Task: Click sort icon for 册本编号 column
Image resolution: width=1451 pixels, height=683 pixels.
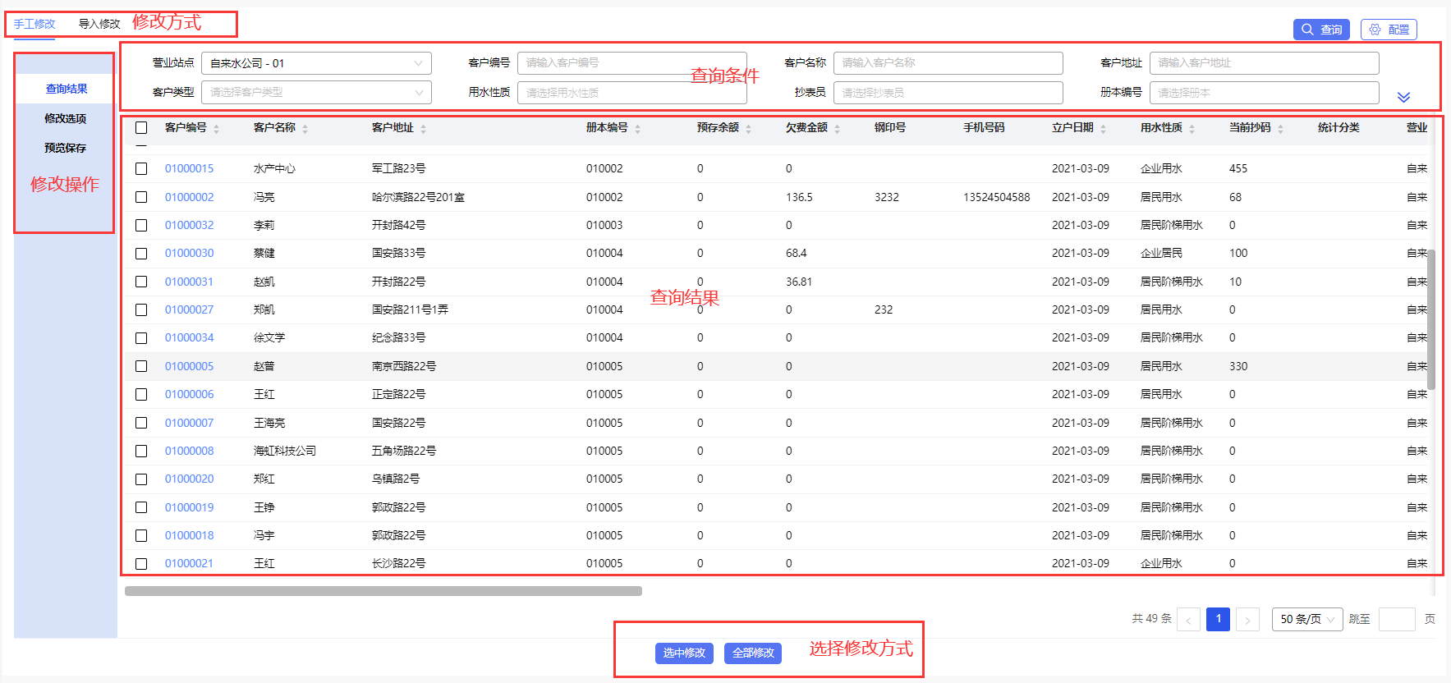Action: click(x=637, y=129)
